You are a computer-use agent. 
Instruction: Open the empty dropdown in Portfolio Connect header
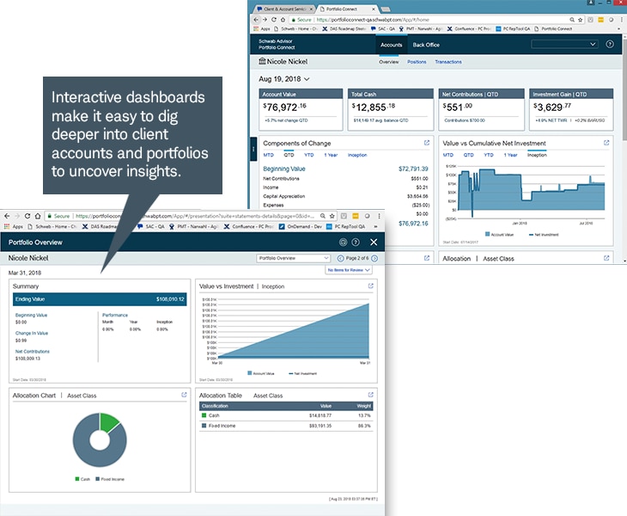point(564,44)
